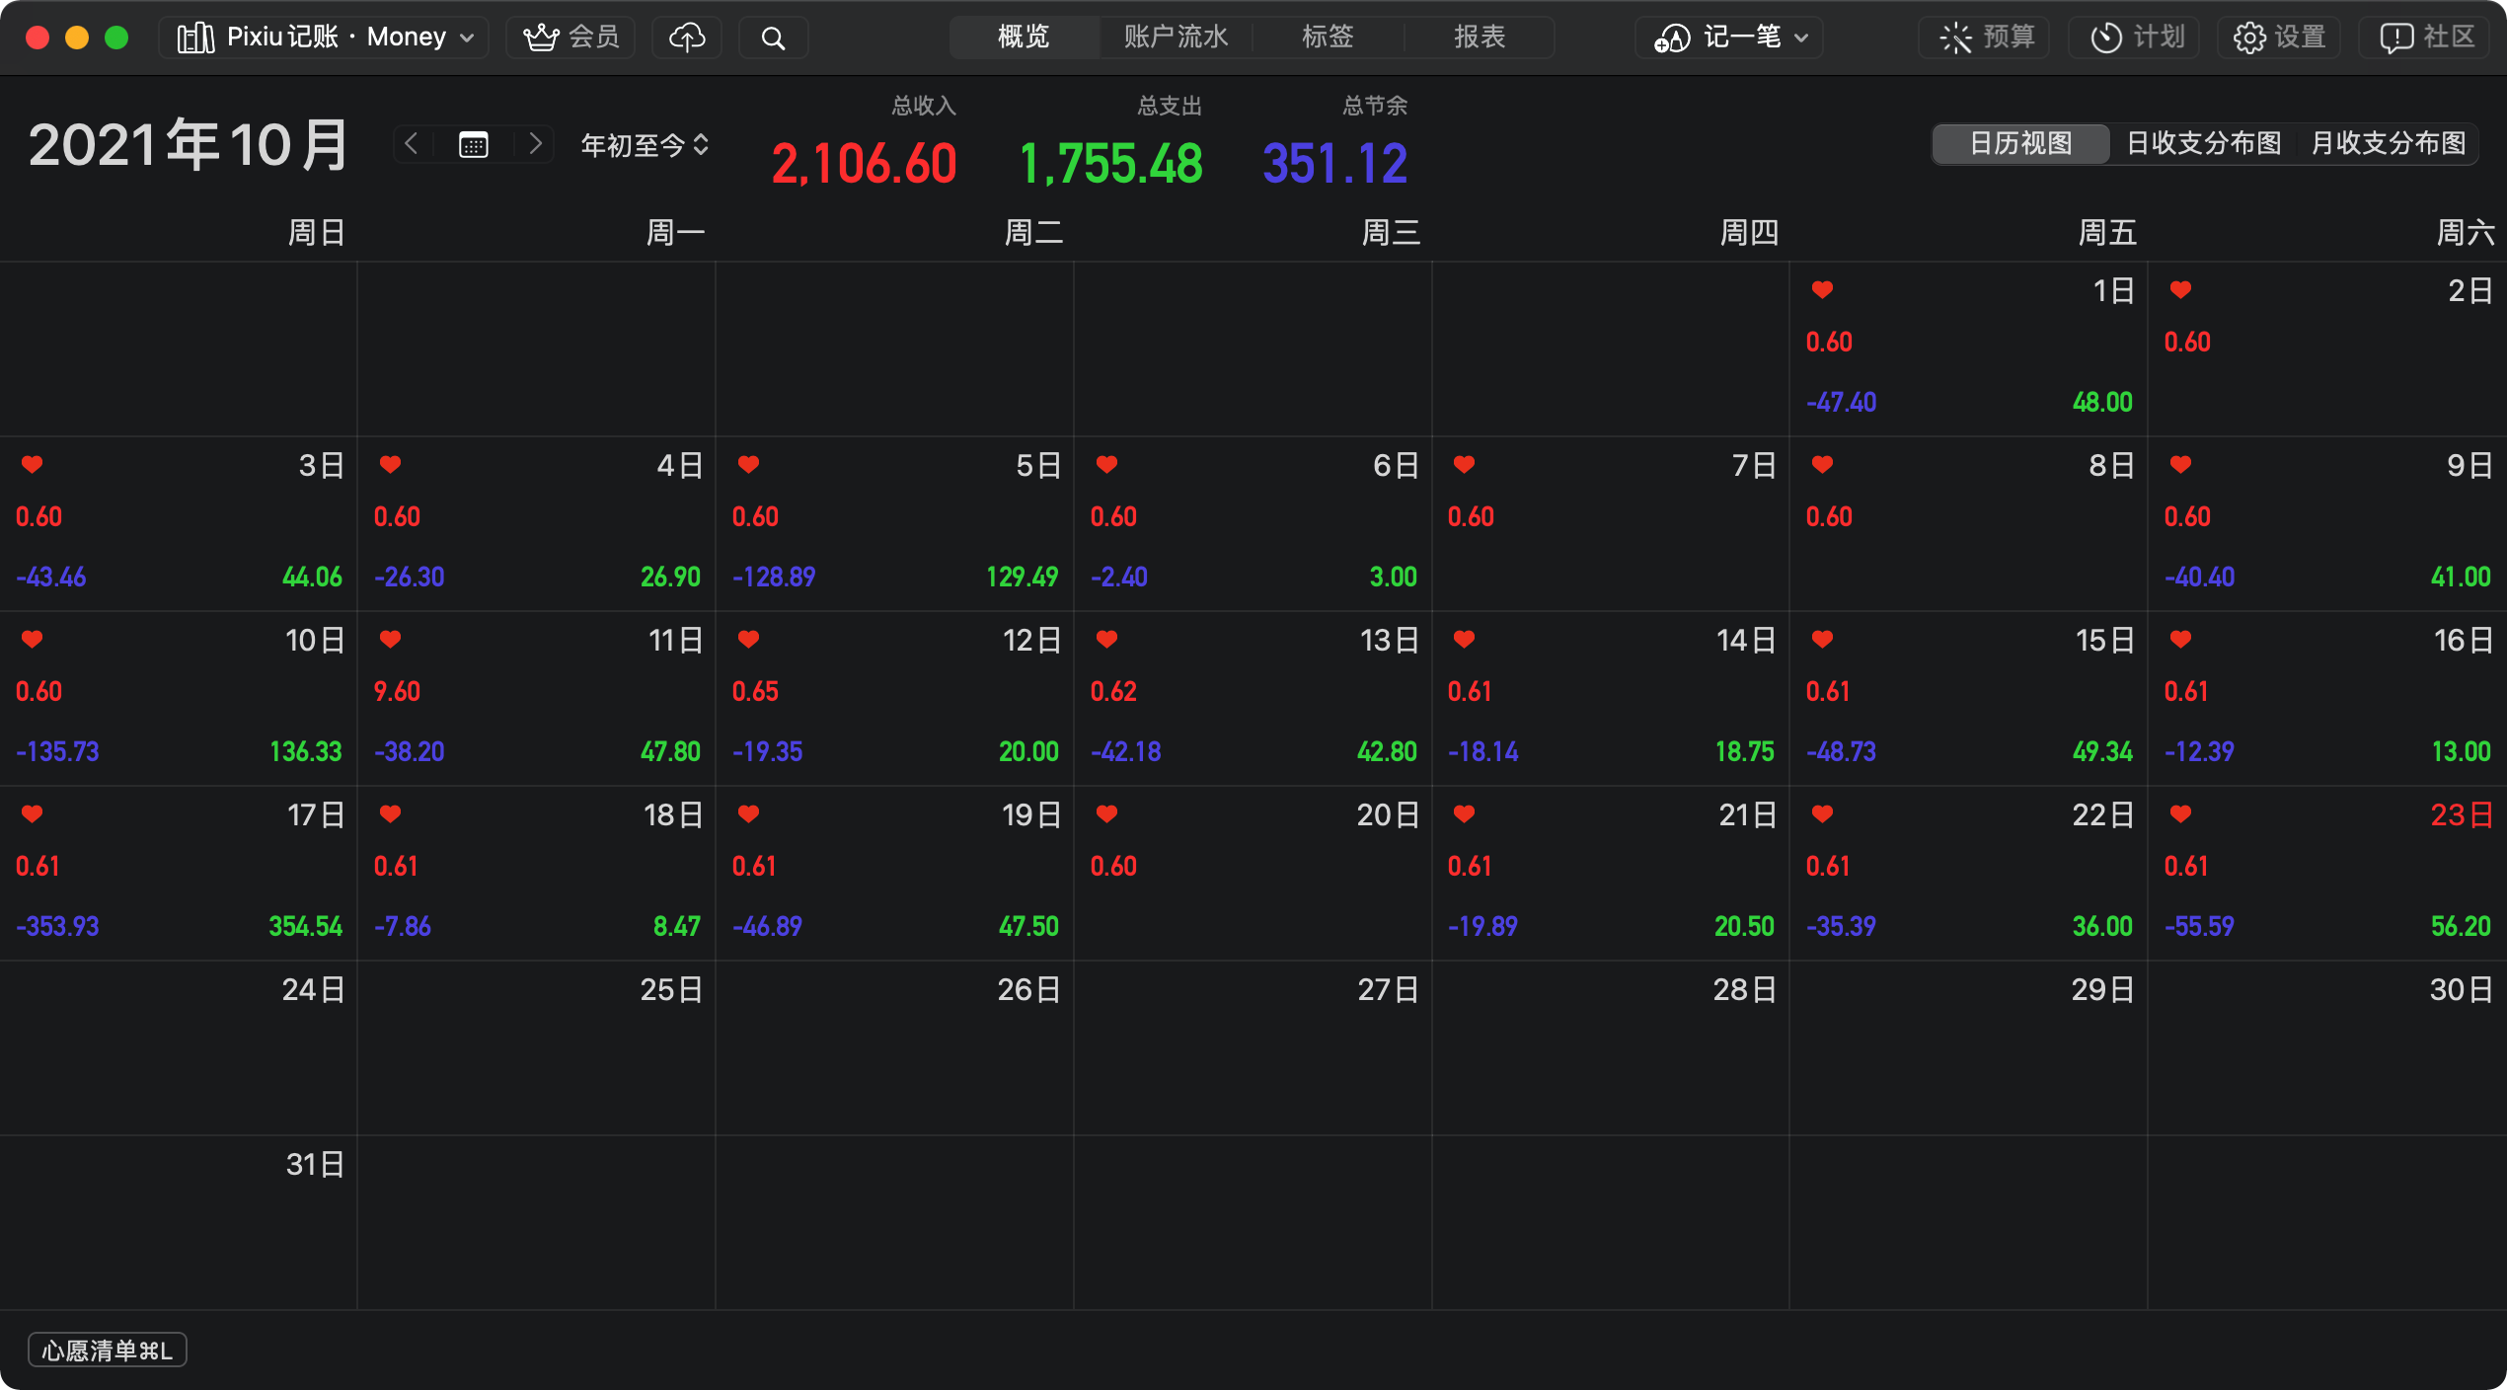Click the 周三 weekday header
The width and height of the screenshot is (2507, 1390).
[1391, 233]
